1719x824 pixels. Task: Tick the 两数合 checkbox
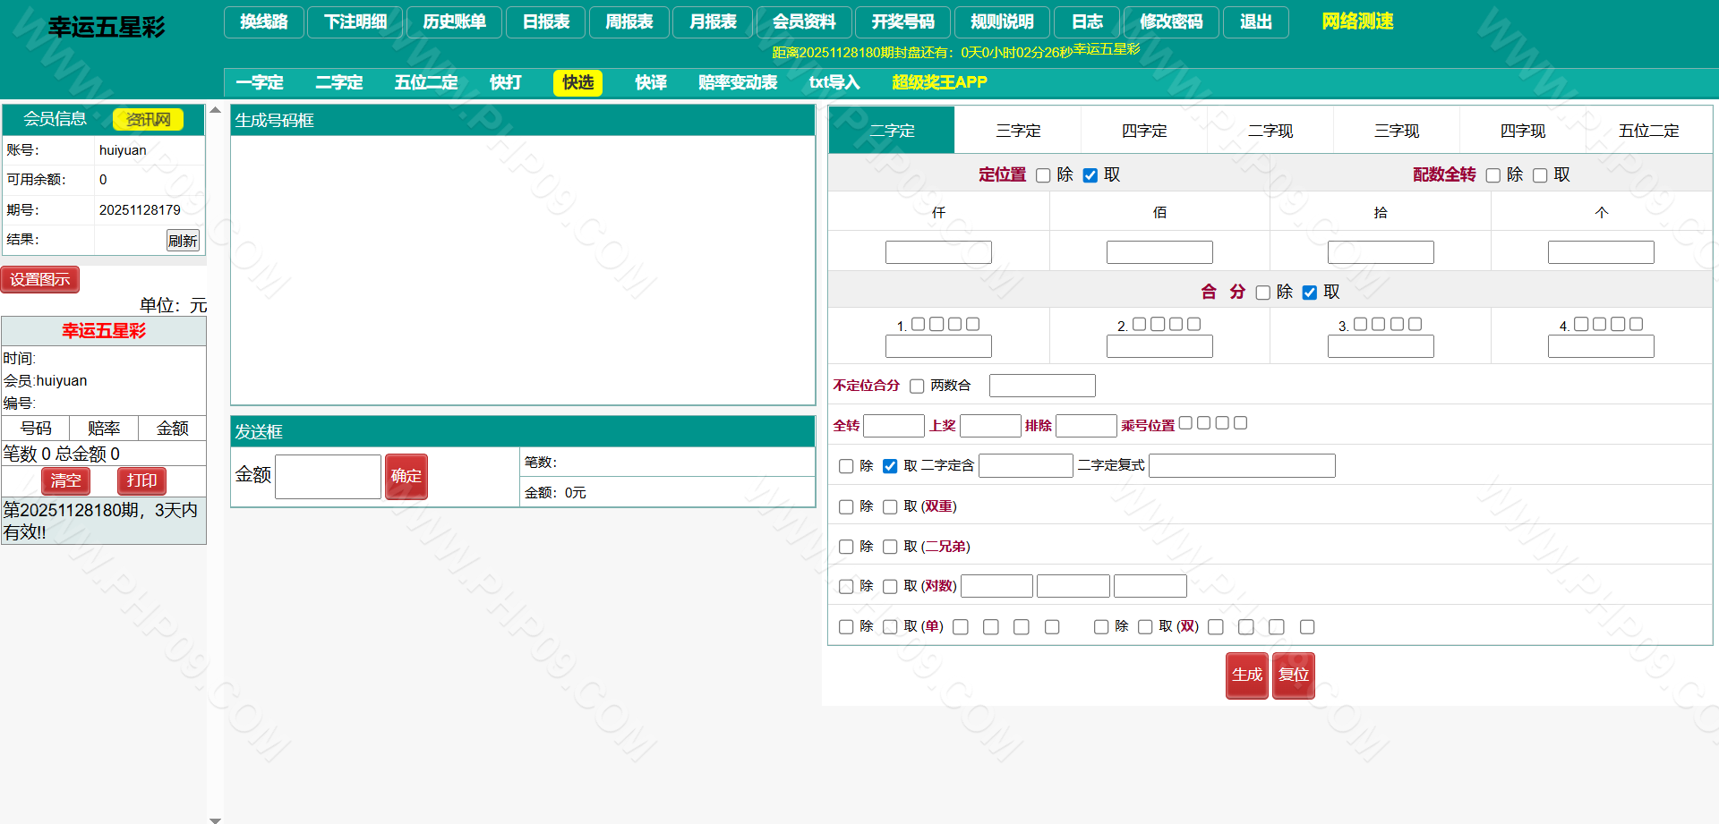pyautogui.click(x=917, y=386)
